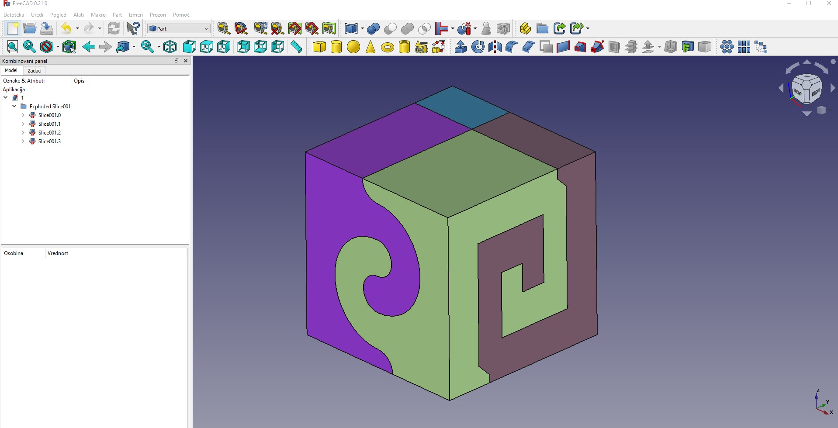838x428 pixels.
Task: Click the RIGHT face of navigation cube
Action: (x=815, y=93)
